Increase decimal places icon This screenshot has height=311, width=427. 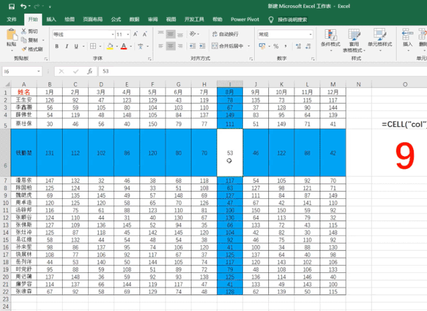tap(298, 46)
